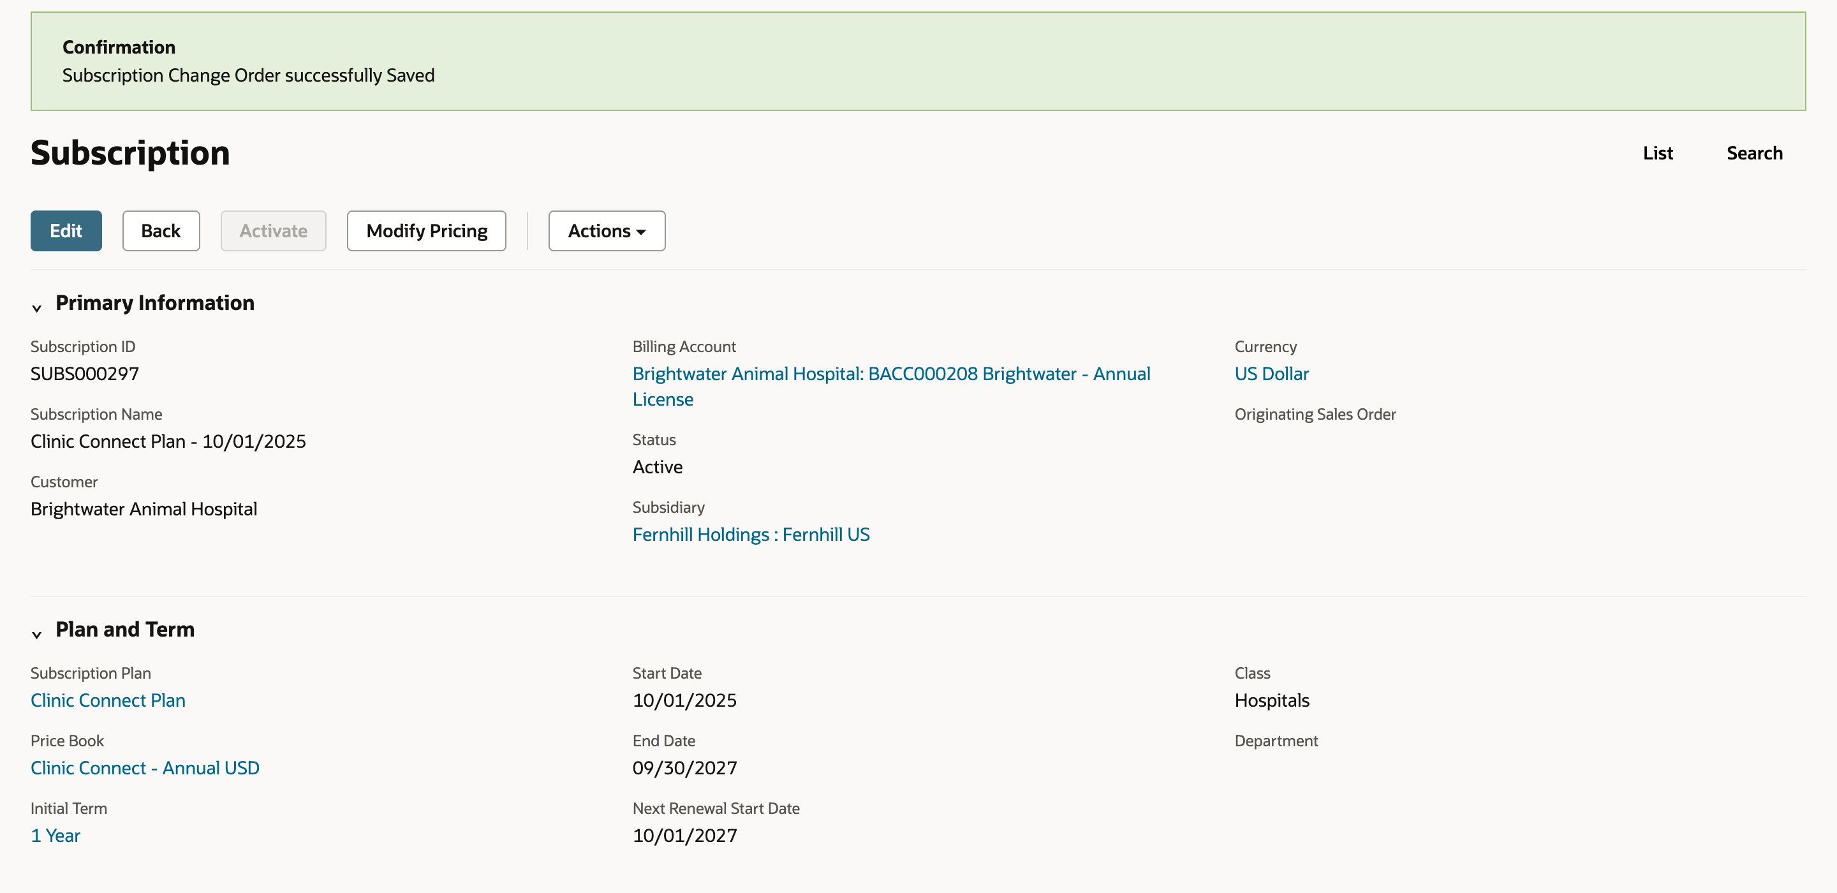
Task: Collapse the Plan and Term section
Action: tap(37, 634)
